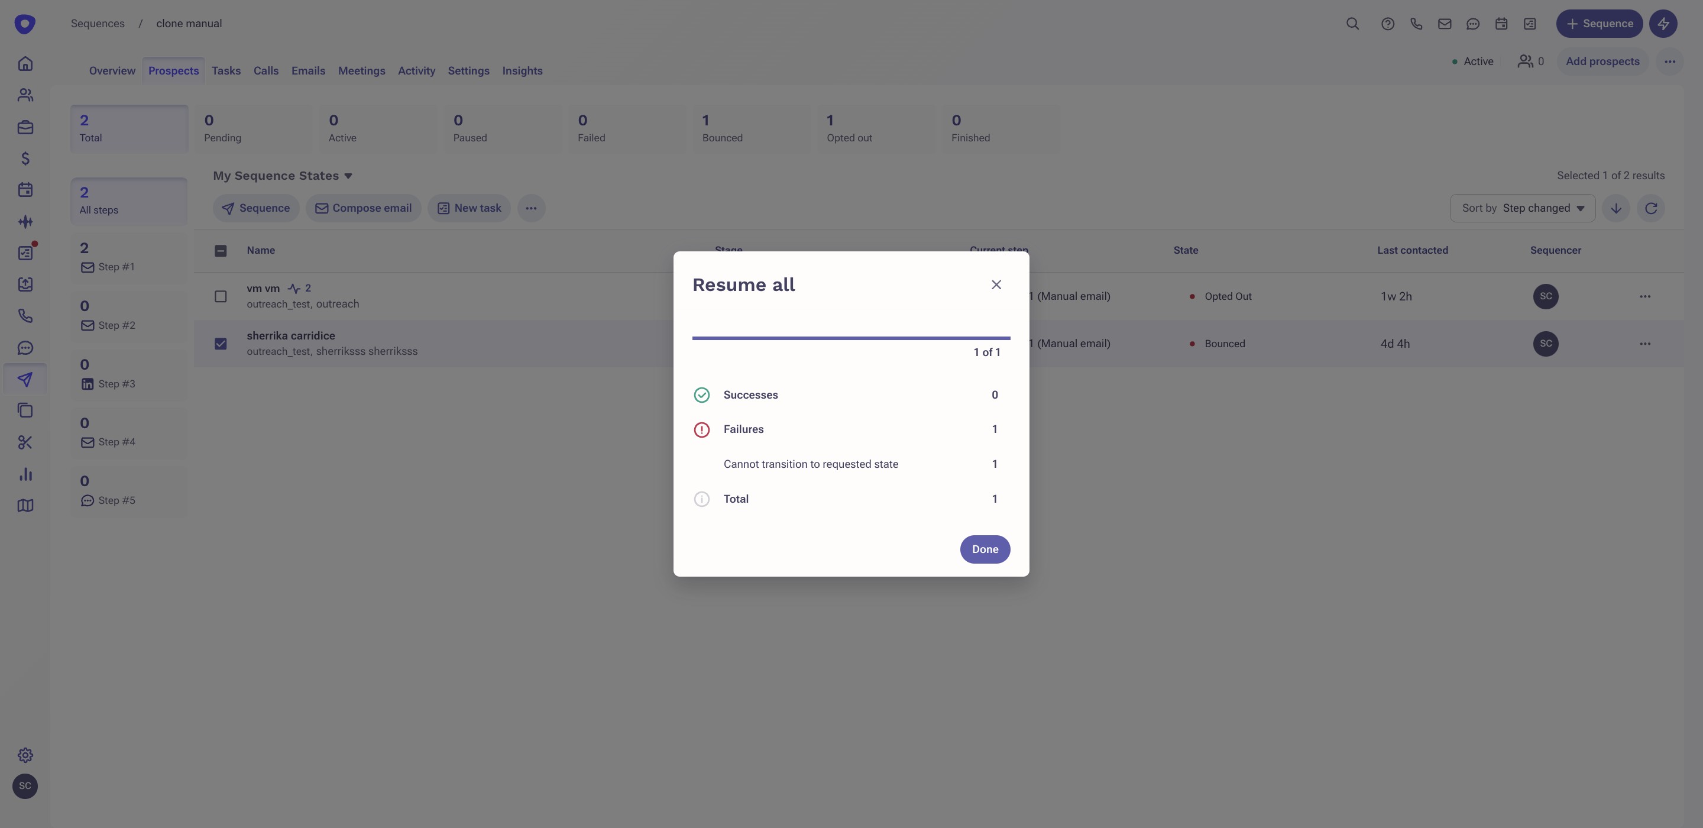The width and height of the screenshot is (1703, 828).
Task: Click the Add prospects button
Action: point(1602,62)
